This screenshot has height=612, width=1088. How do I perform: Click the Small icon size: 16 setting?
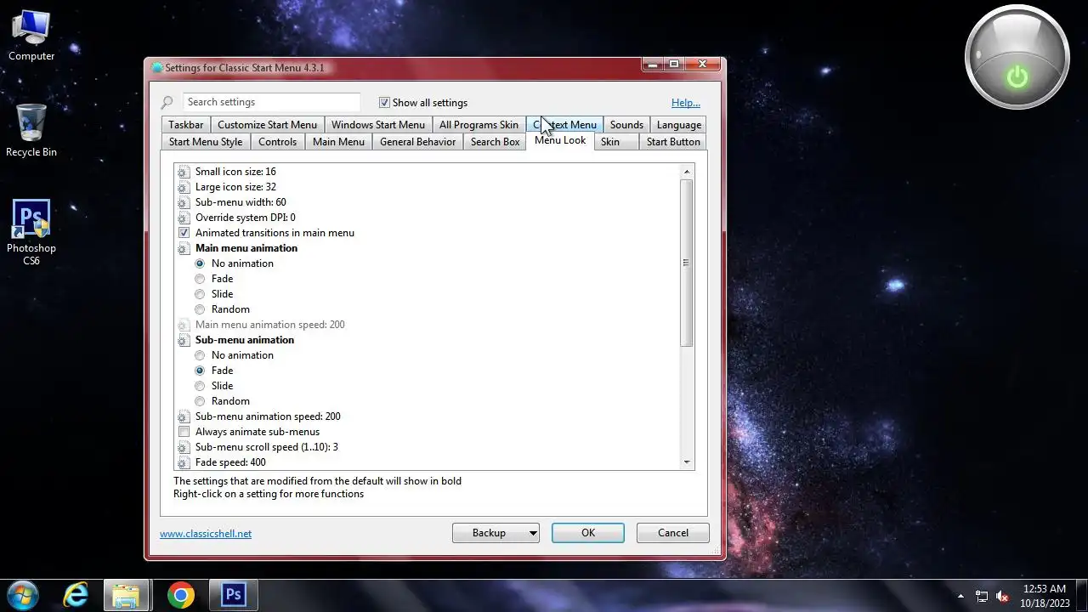coord(235,172)
